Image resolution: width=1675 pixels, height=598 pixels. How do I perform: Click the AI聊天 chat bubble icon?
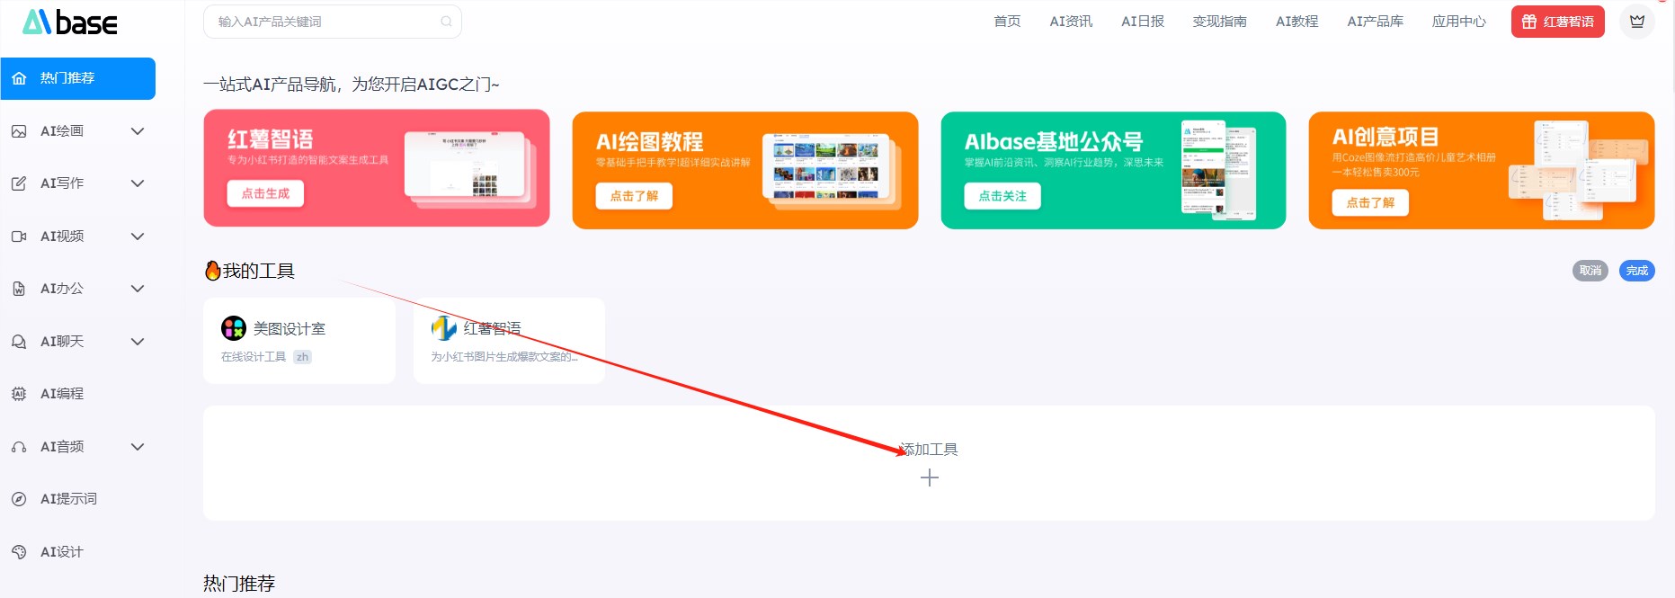click(x=19, y=342)
